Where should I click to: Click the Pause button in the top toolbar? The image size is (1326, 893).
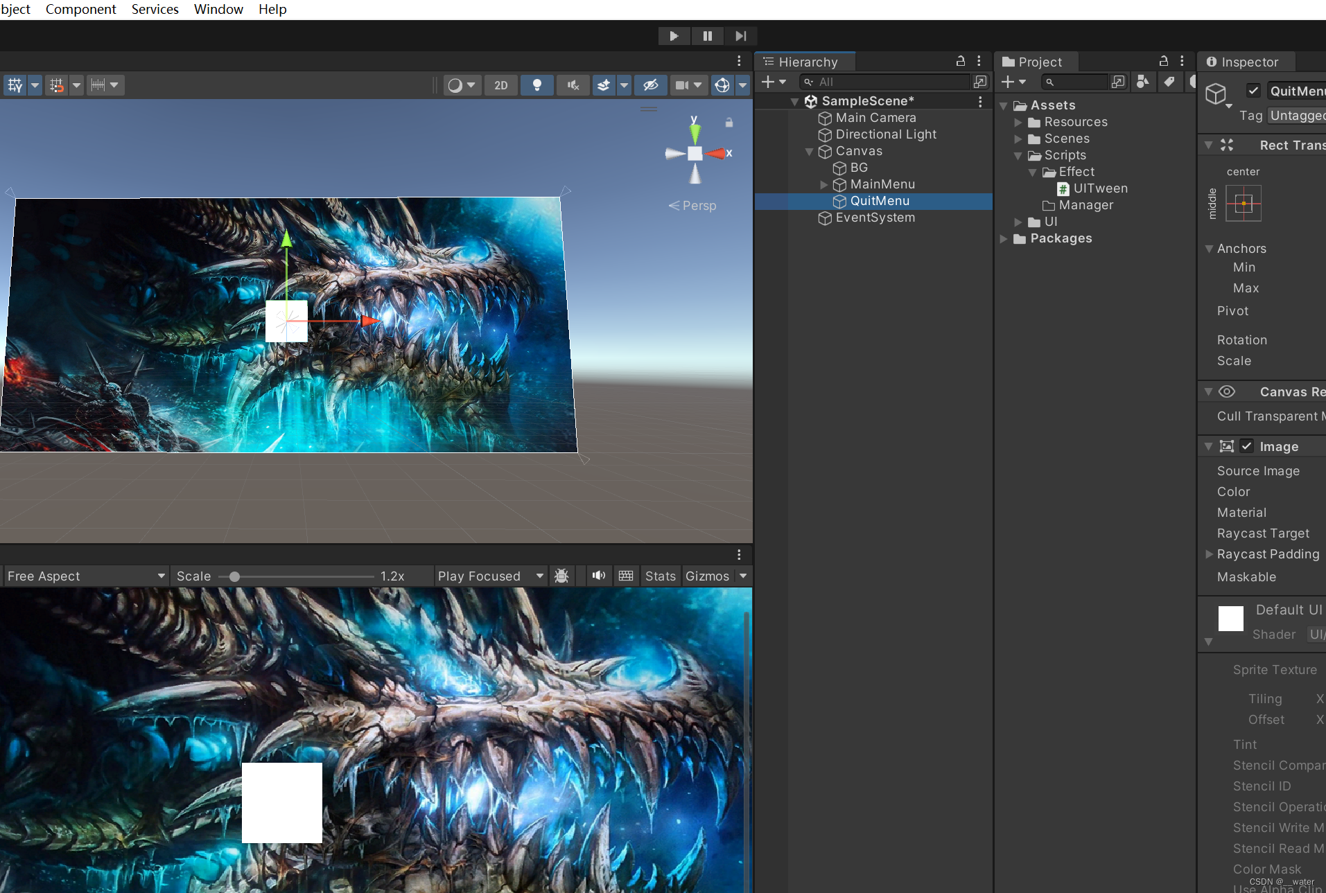click(x=707, y=36)
